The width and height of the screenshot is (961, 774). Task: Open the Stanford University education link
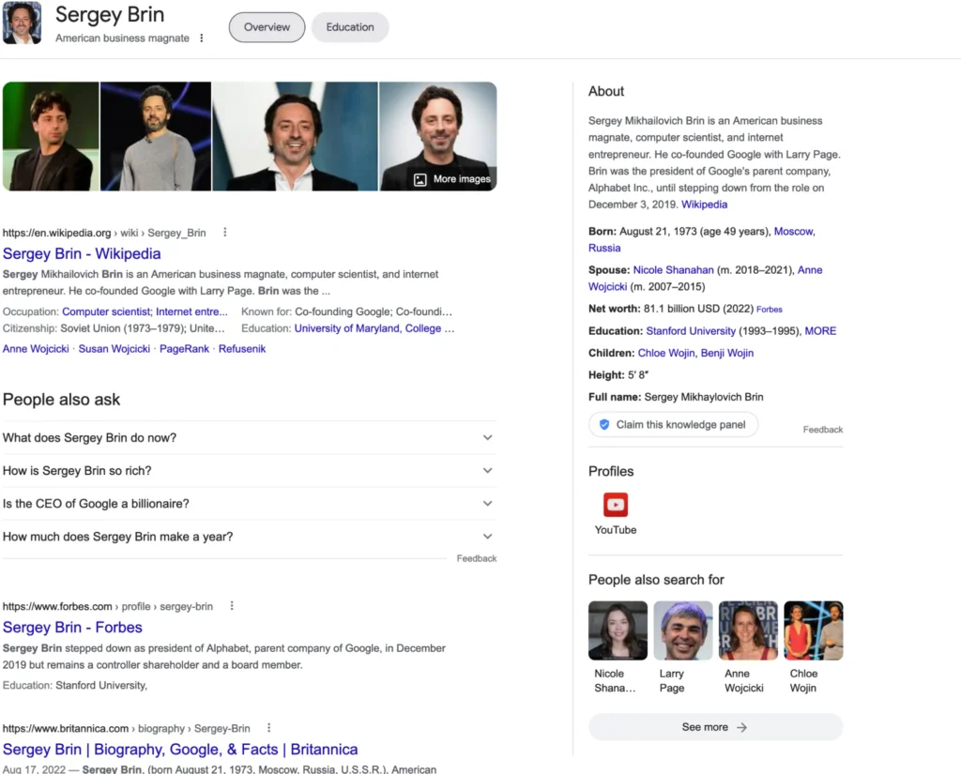pos(691,331)
